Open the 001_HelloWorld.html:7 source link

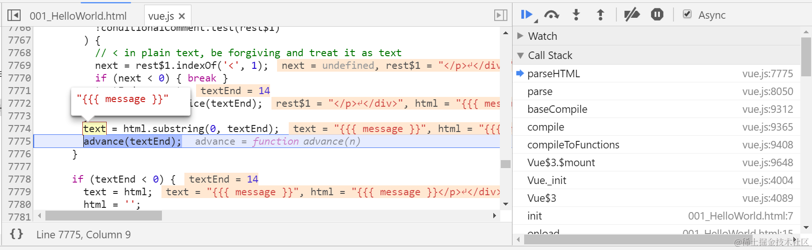[x=740, y=216]
